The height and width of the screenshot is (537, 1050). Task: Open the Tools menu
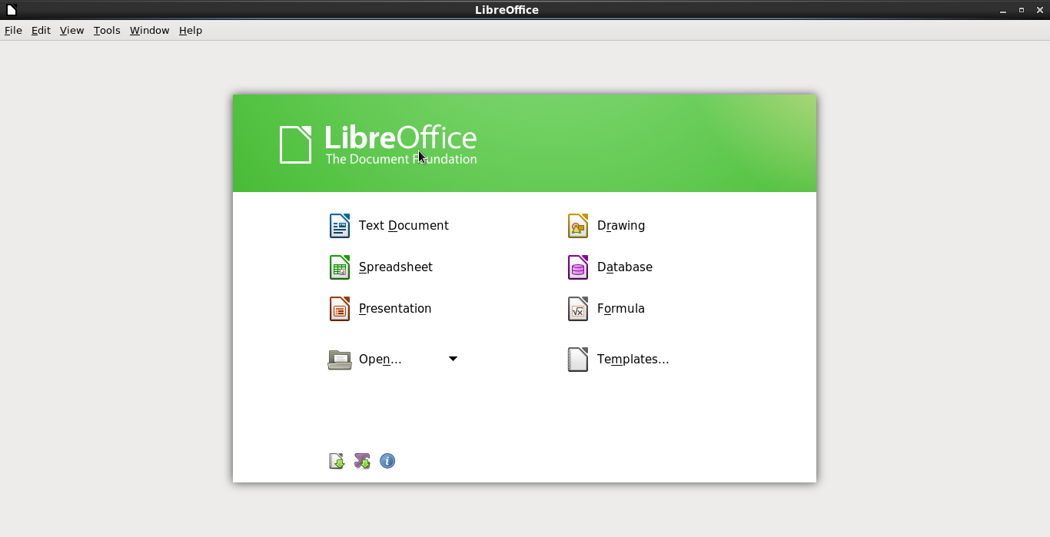107,31
